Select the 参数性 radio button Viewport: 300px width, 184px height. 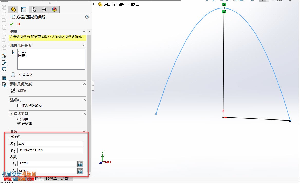tap(19, 123)
